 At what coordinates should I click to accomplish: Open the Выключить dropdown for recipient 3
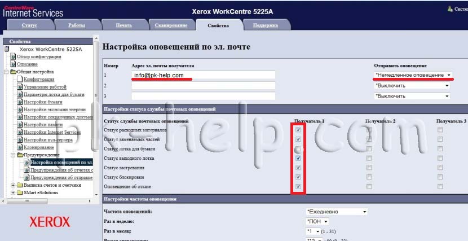click(412, 96)
